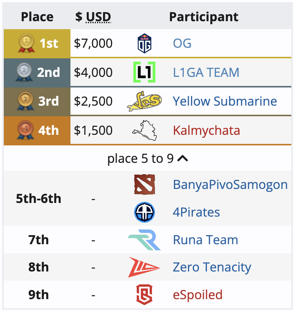Click the gold 1st place medal icon
The image size is (294, 312).
click(x=27, y=43)
